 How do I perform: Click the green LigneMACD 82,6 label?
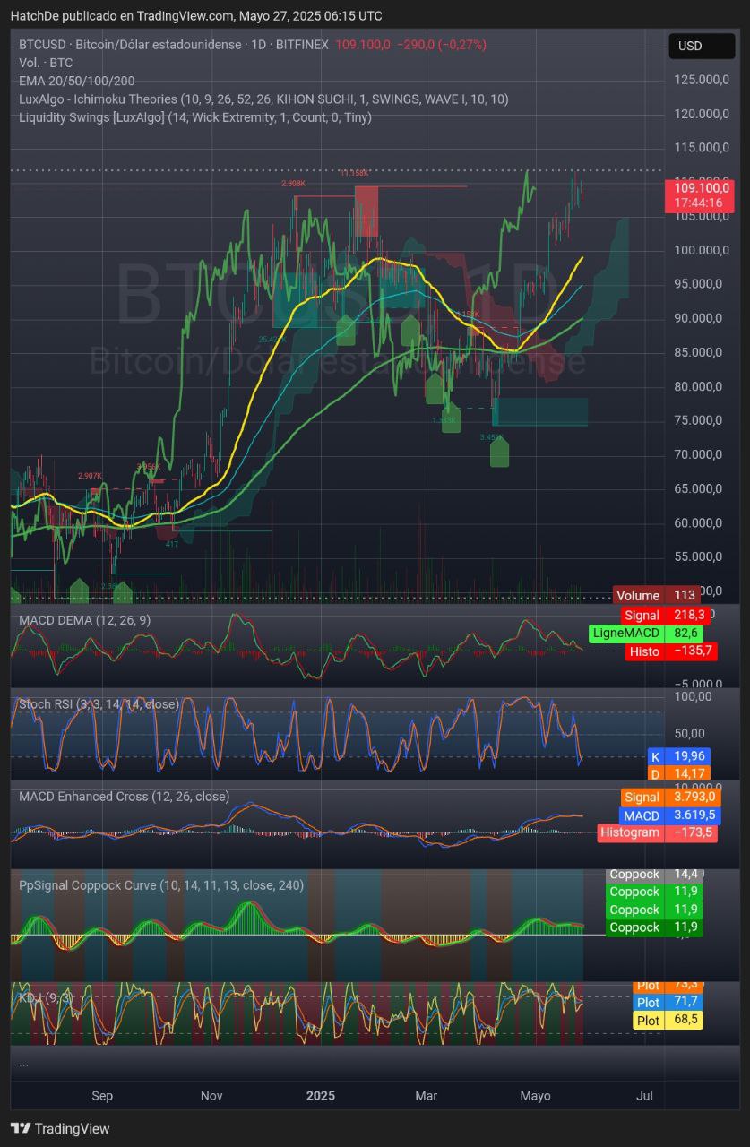coord(647,633)
